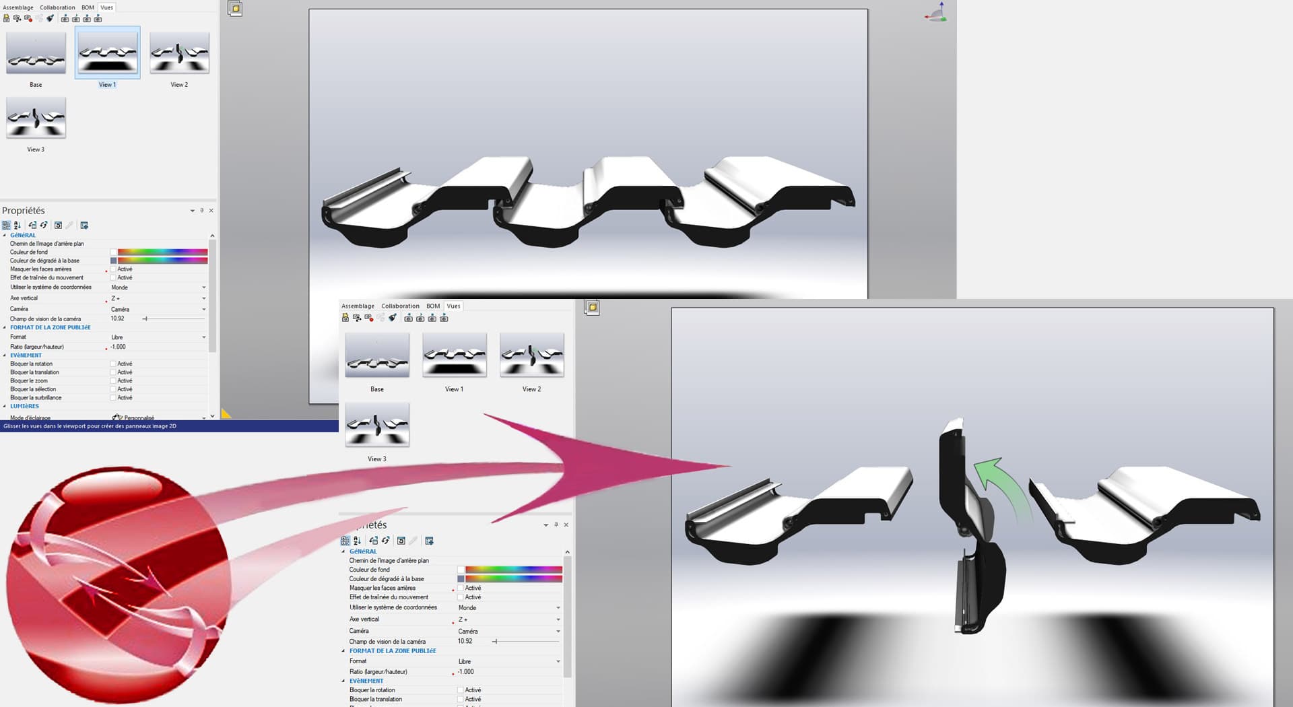Click Couleur de fond hue bar, upper panel
Viewport: 1293px width, 707px height.
(162, 252)
